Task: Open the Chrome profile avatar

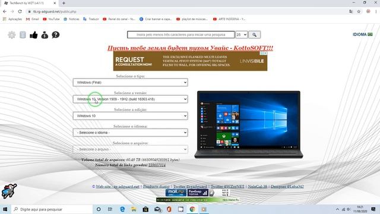Action: click(368, 11)
